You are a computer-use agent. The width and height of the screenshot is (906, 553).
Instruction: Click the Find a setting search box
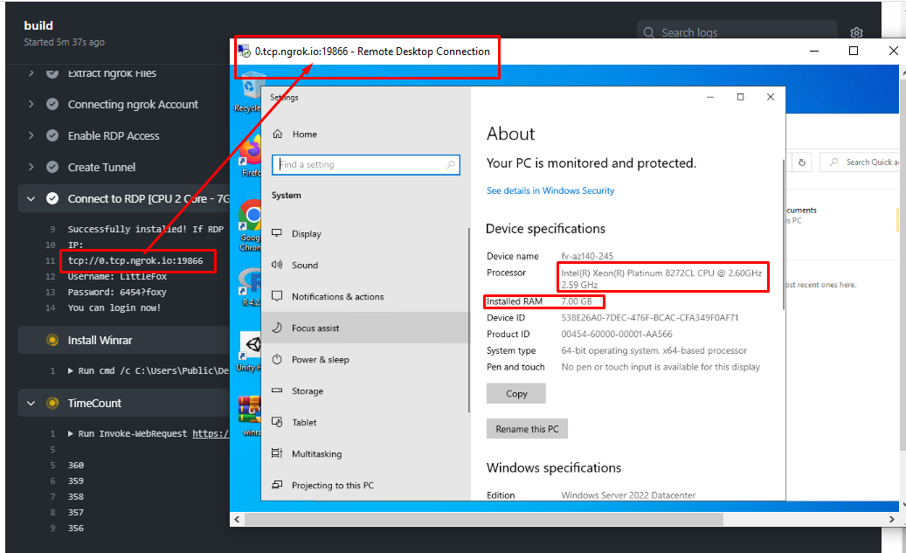coord(366,165)
